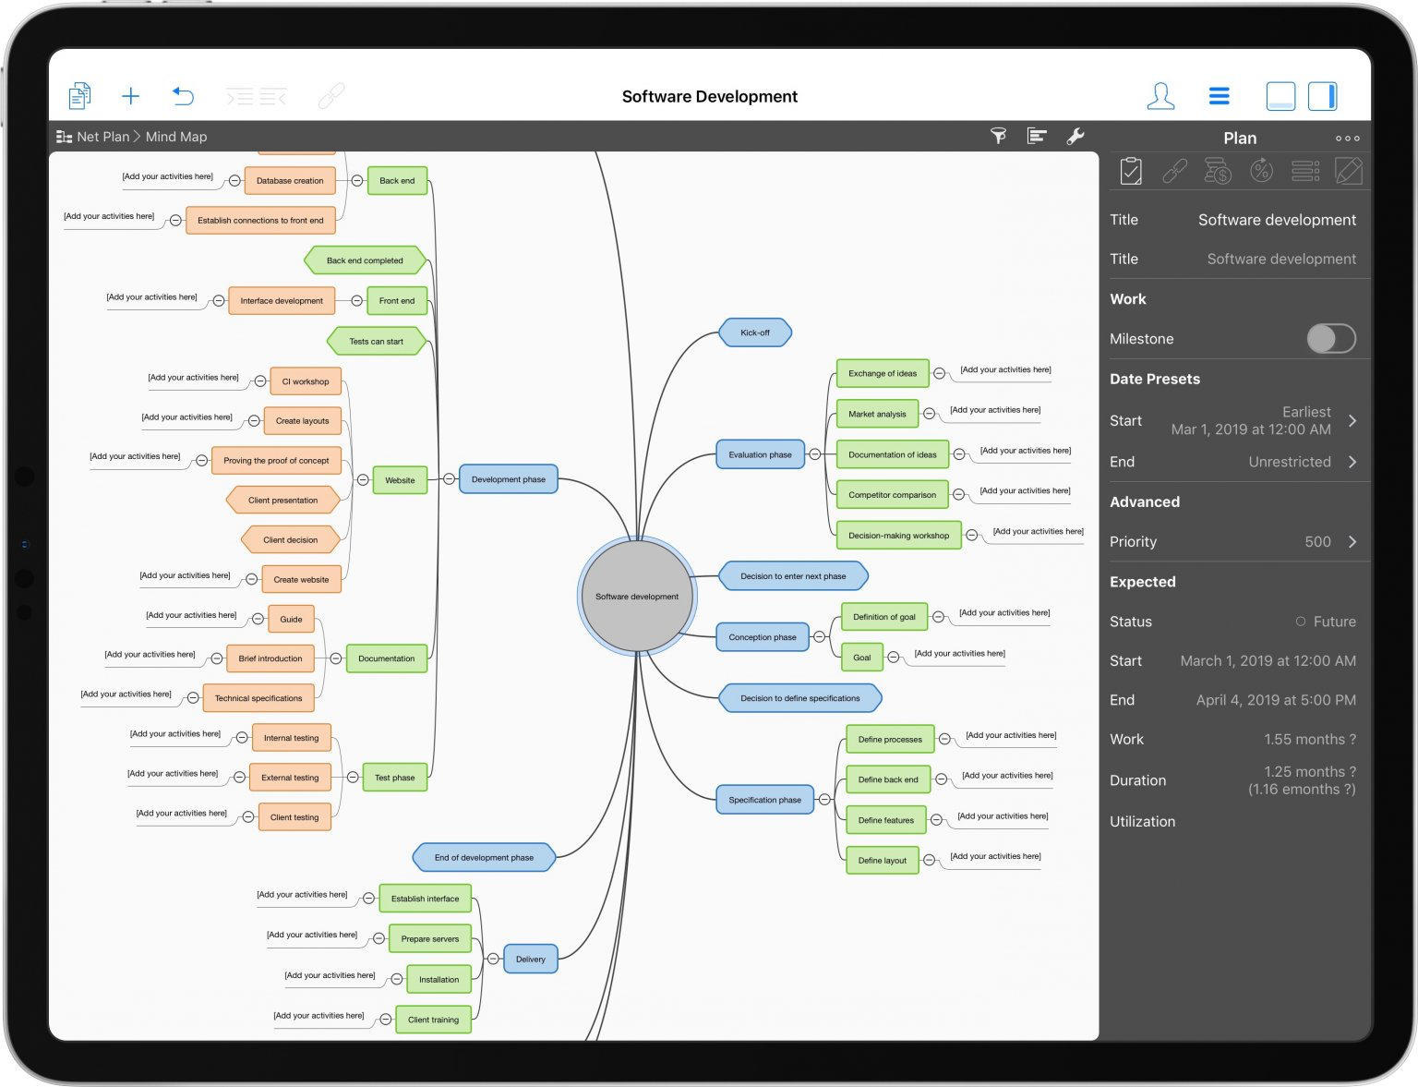1418x1087 pixels.
Task: Open the hamburger menu in toolbar
Action: (x=1220, y=96)
